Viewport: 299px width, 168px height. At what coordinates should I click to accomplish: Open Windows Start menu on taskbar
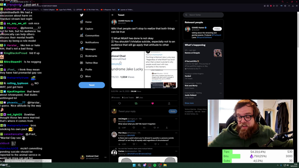(x=134, y=165)
